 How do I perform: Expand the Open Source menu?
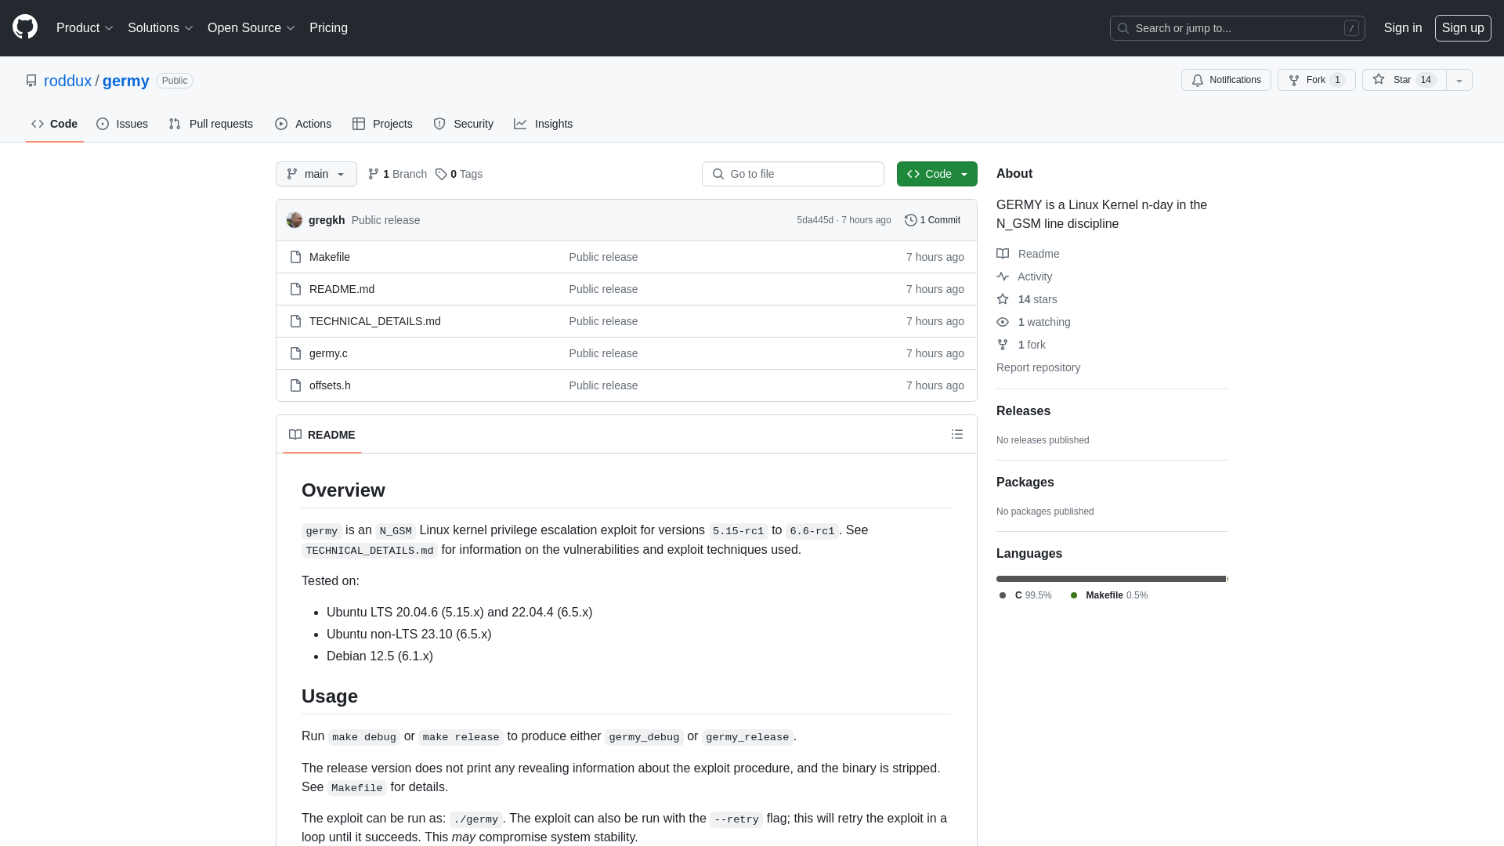(251, 27)
